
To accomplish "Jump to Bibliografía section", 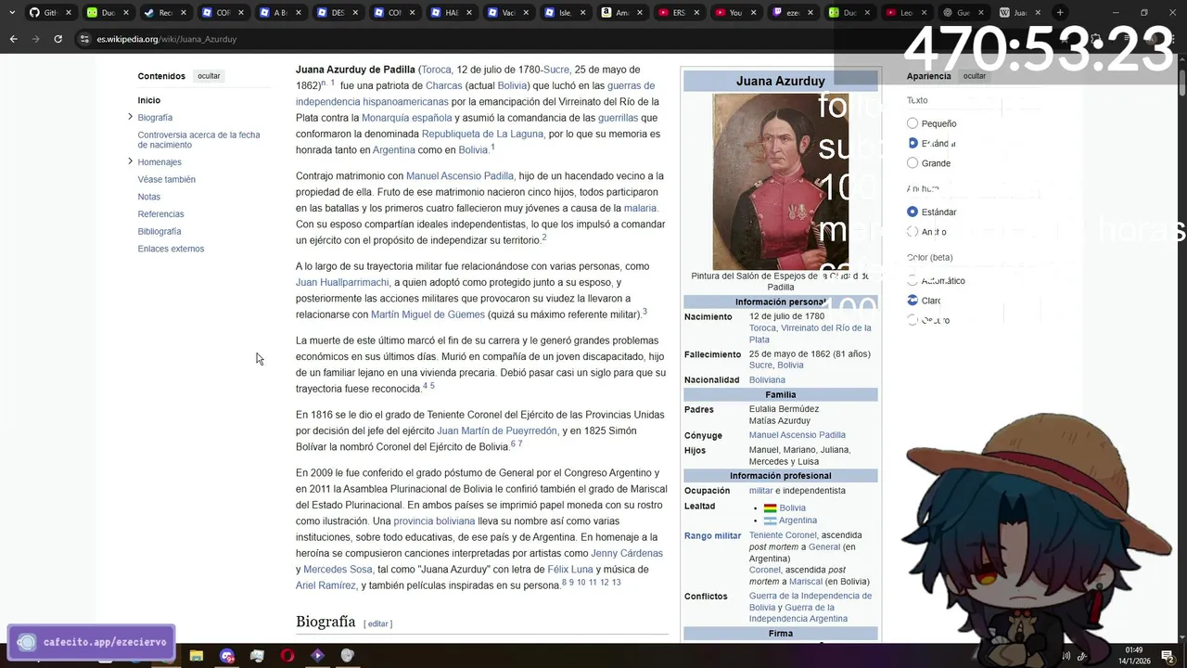I will point(159,231).
